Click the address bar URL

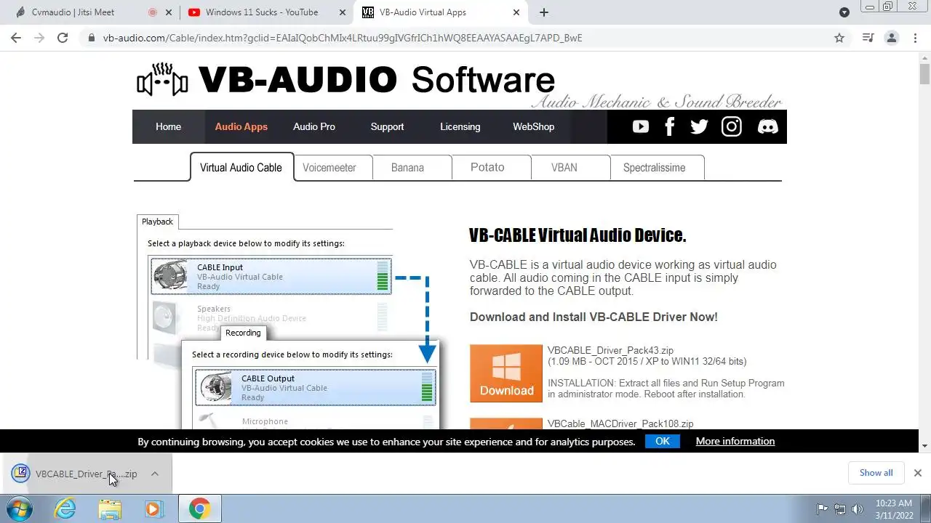(x=342, y=38)
